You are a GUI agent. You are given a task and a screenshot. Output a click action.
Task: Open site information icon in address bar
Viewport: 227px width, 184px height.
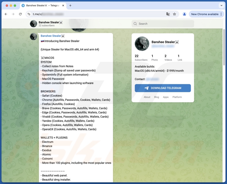[x=29, y=14]
